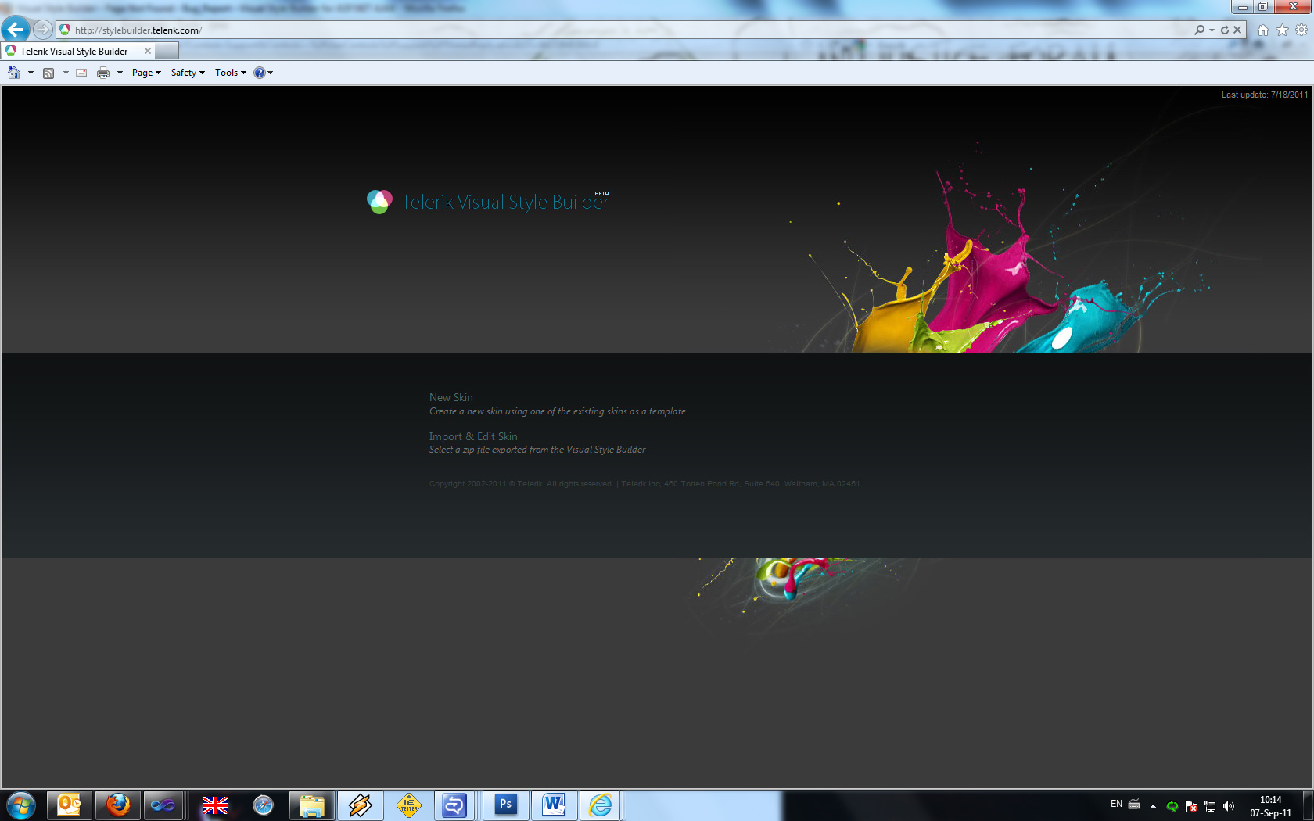Click the blue arrows app taskbar icon
The width and height of the screenshot is (1314, 821).
coord(454,805)
